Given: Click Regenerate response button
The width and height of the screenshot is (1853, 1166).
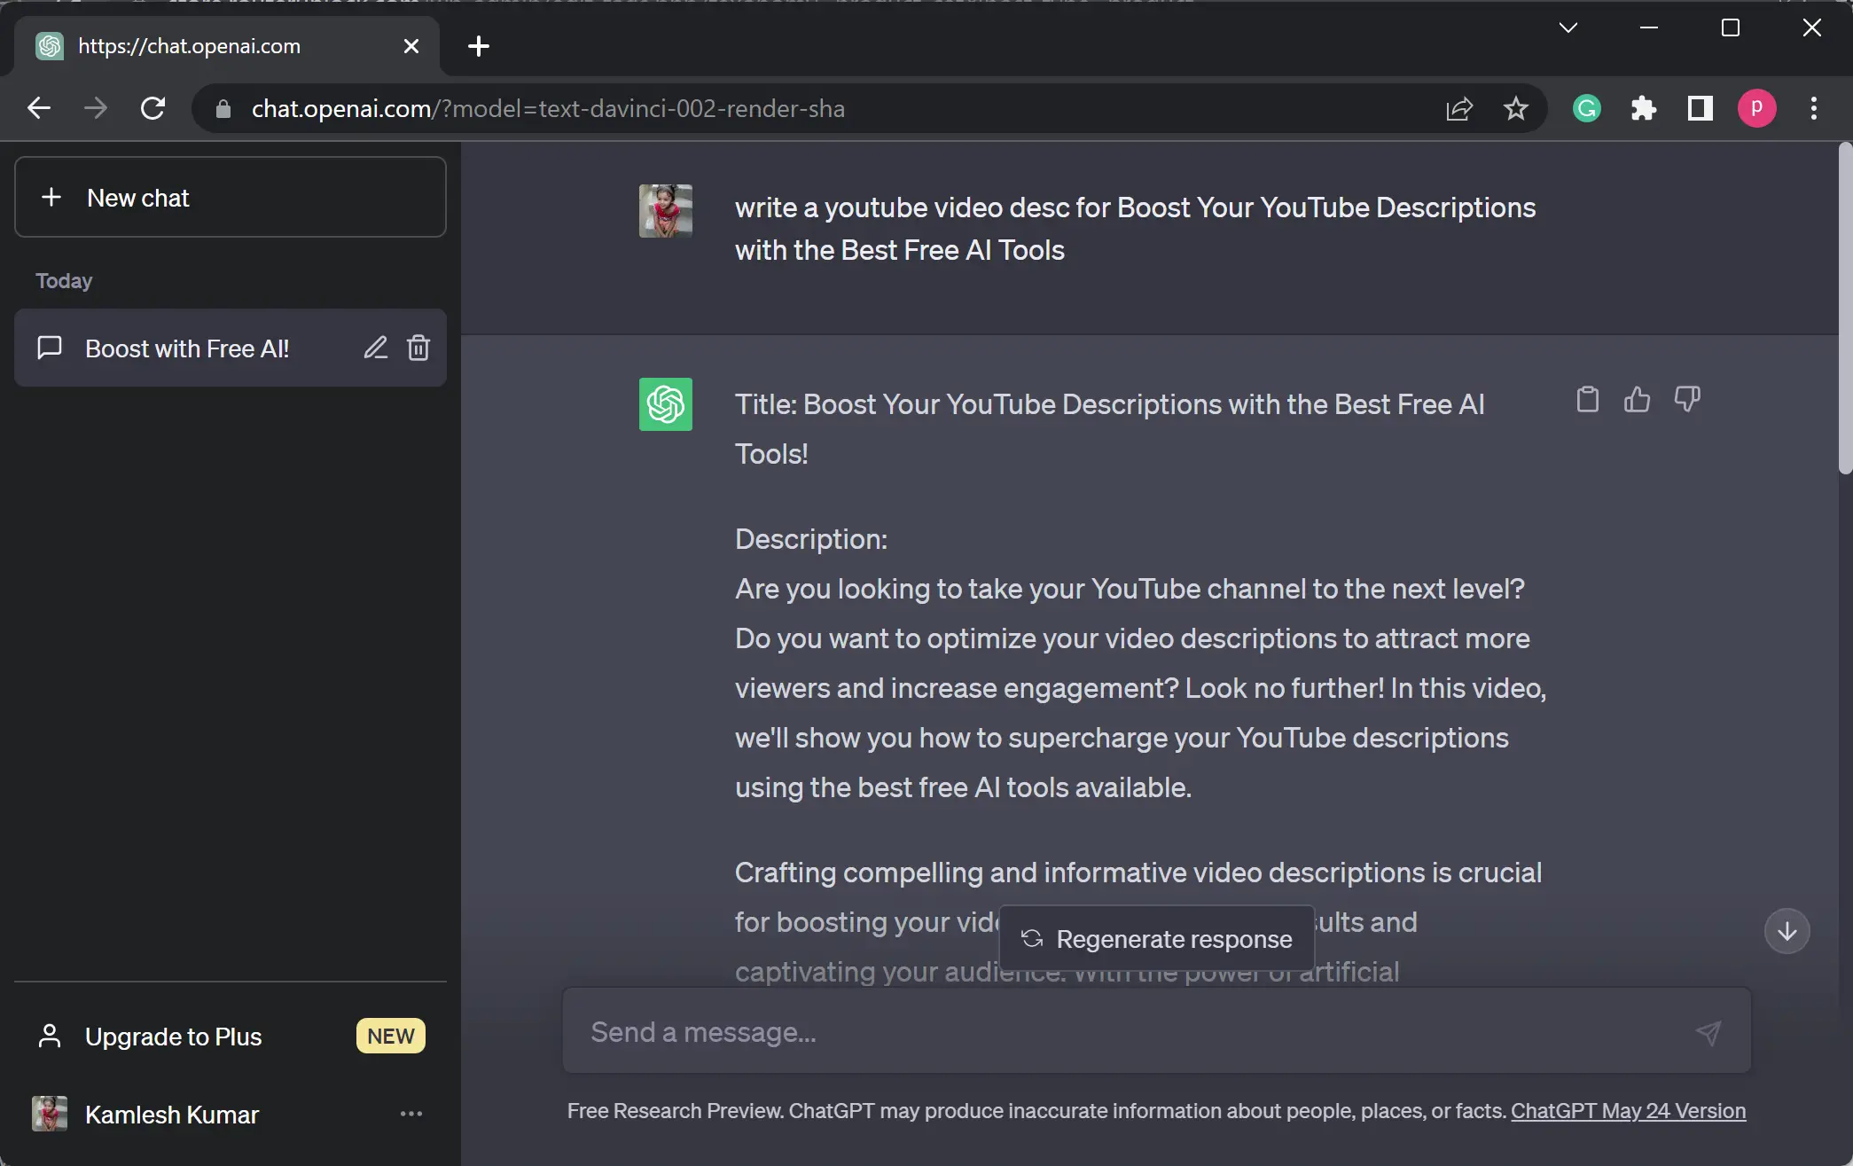Looking at the screenshot, I should tap(1156, 939).
